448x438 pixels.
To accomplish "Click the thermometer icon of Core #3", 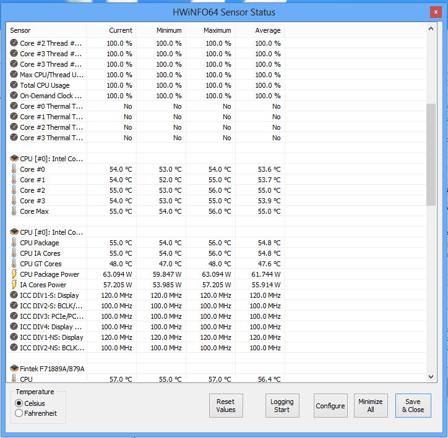I will (14, 200).
